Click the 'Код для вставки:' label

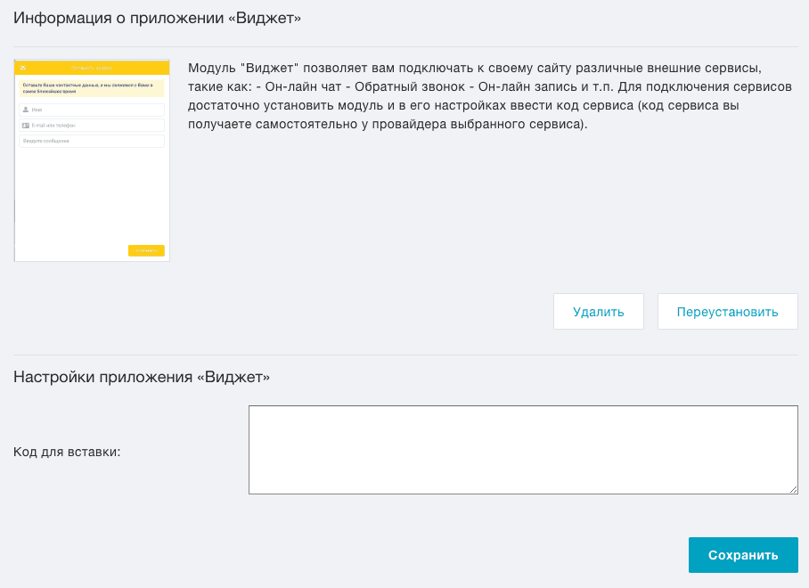[67, 452]
